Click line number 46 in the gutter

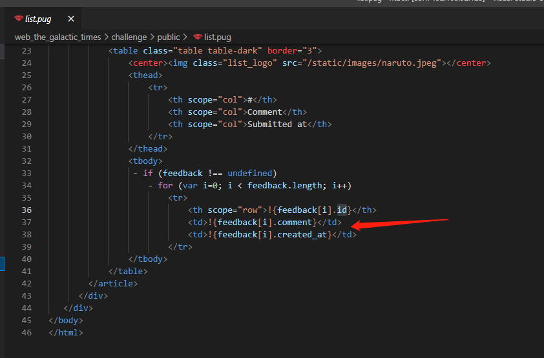tap(26, 332)
